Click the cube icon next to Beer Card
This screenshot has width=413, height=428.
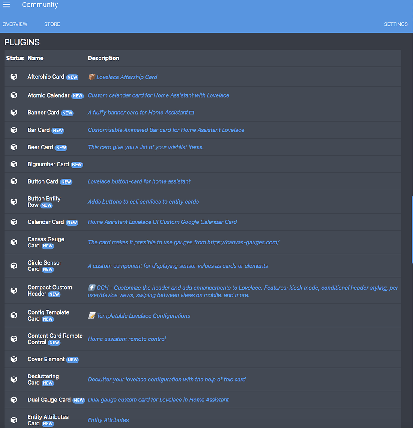click(x=13, y=147)
